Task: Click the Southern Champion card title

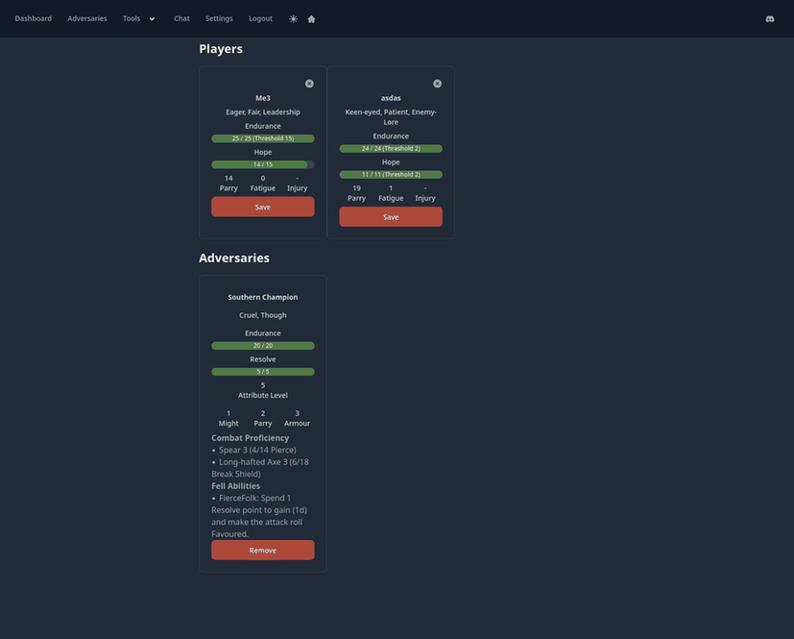Action: click(262, 297)
